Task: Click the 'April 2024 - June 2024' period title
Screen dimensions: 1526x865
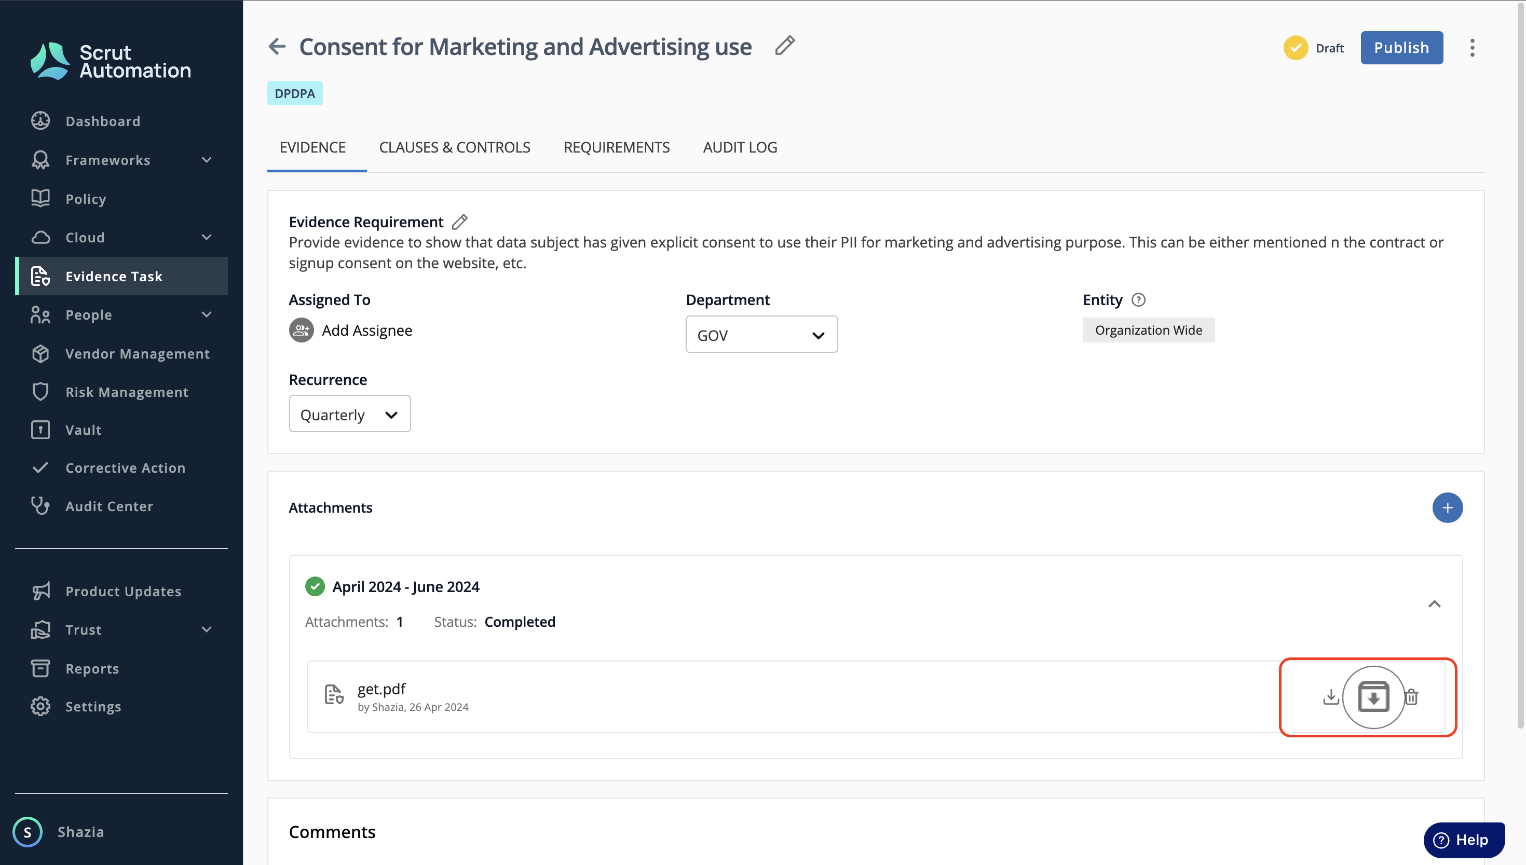Action: (x=406, y=586)
